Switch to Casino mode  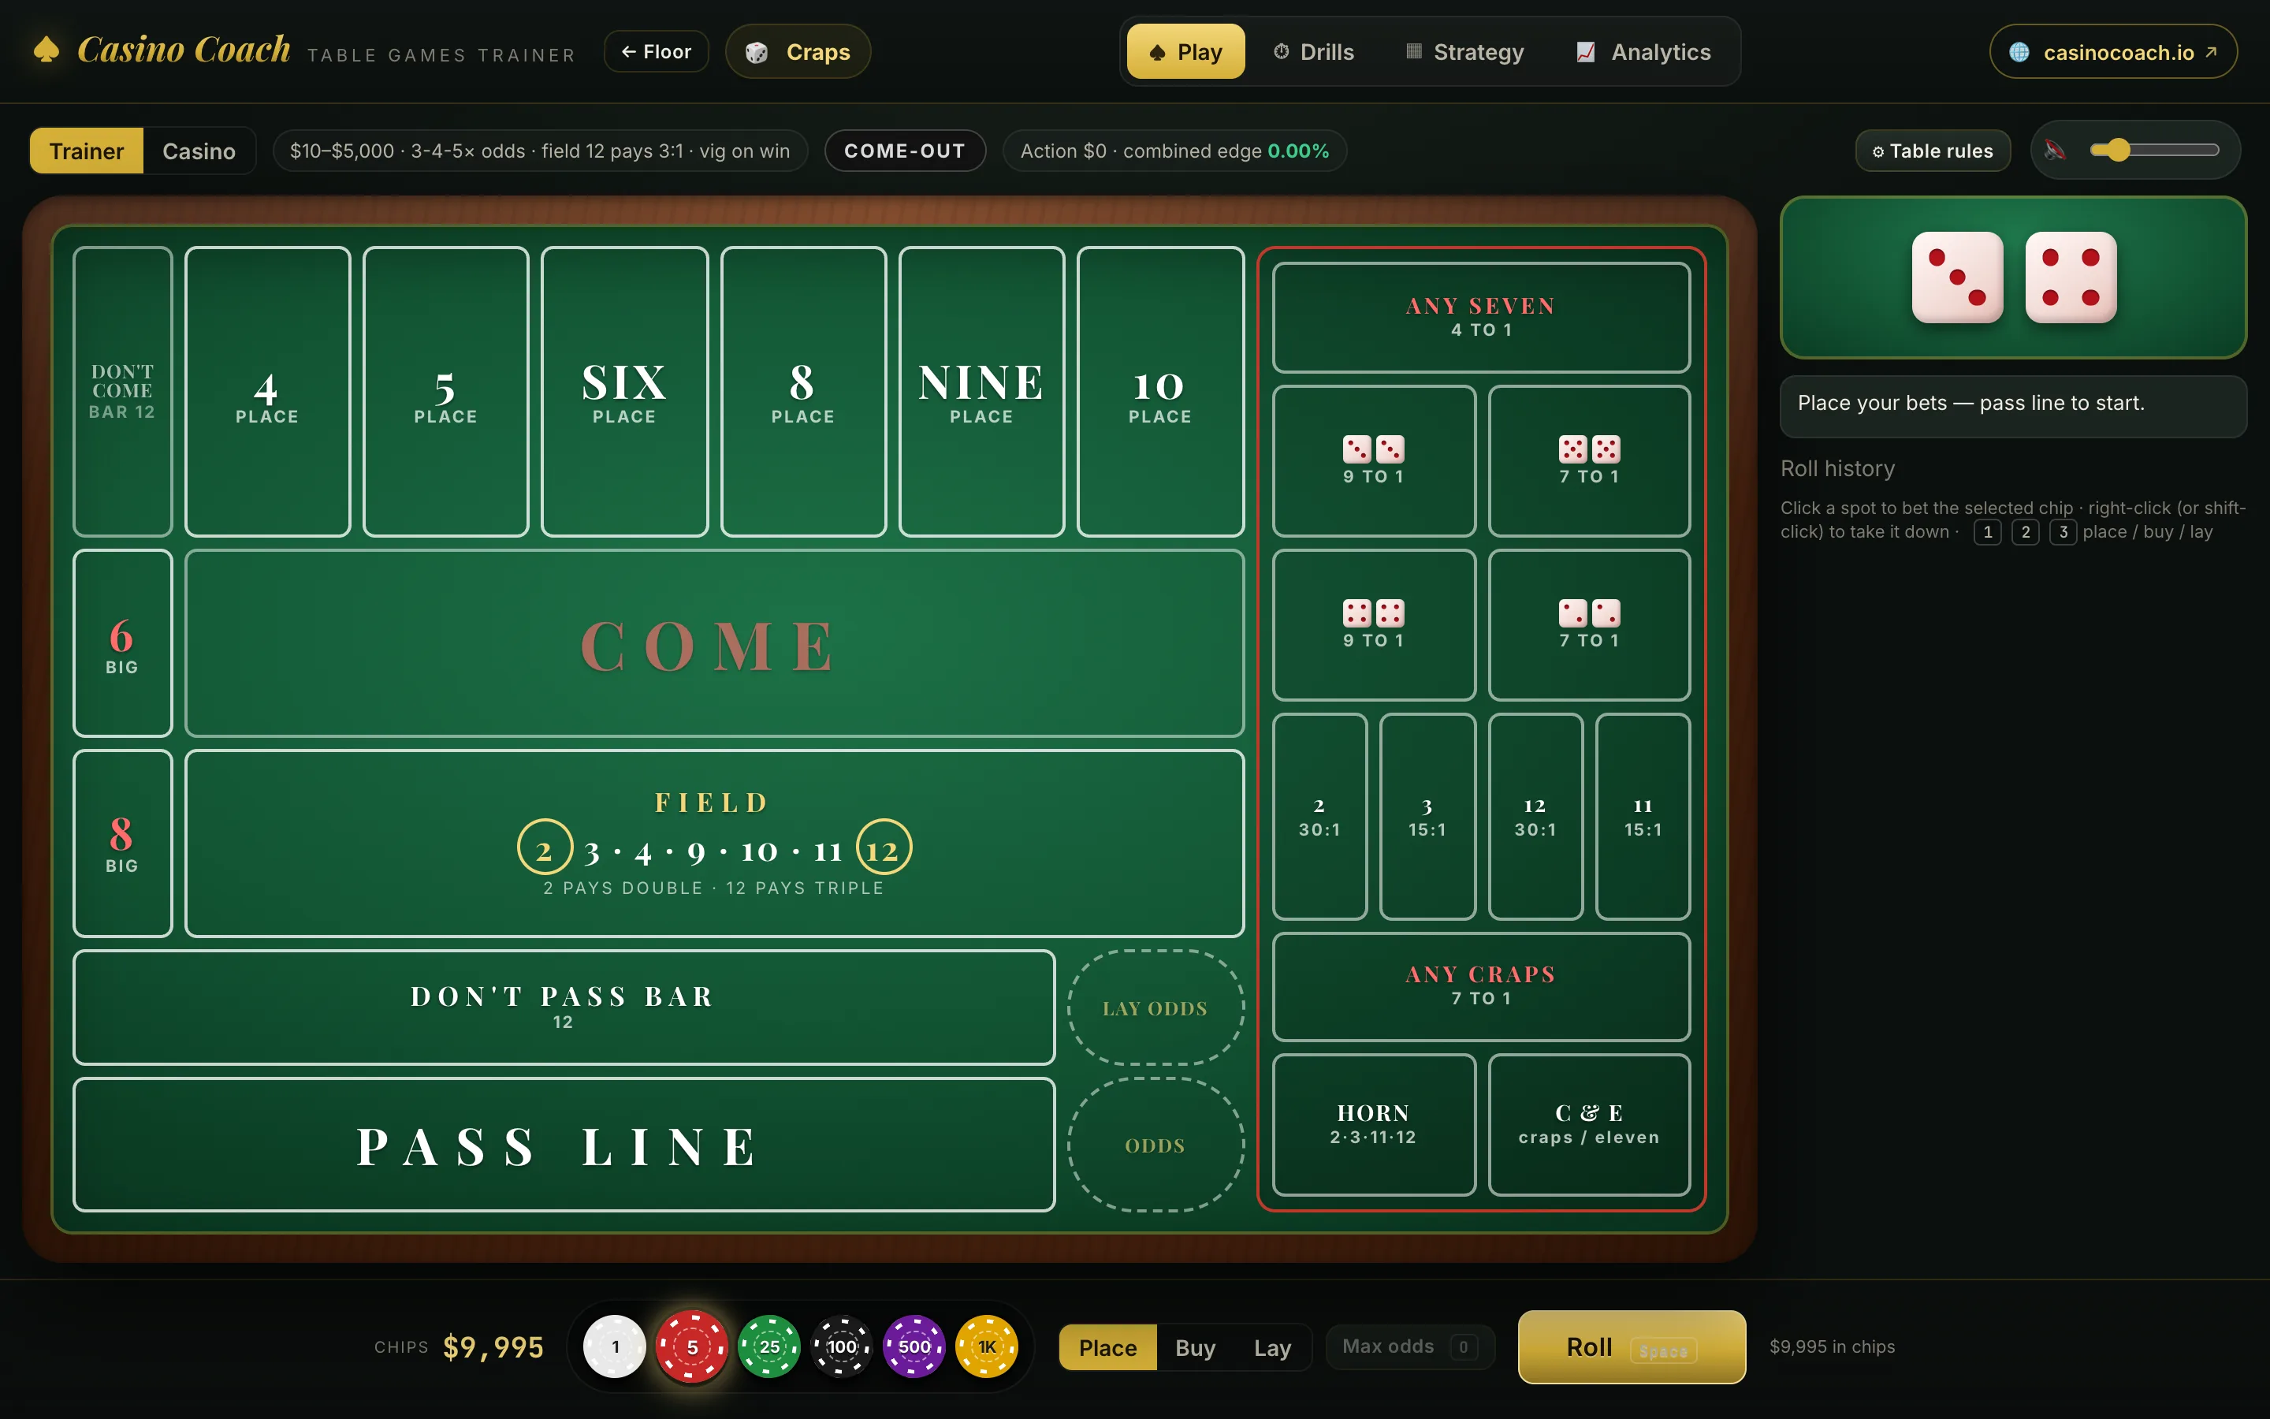pyautogui.click(x=199, y=151)
